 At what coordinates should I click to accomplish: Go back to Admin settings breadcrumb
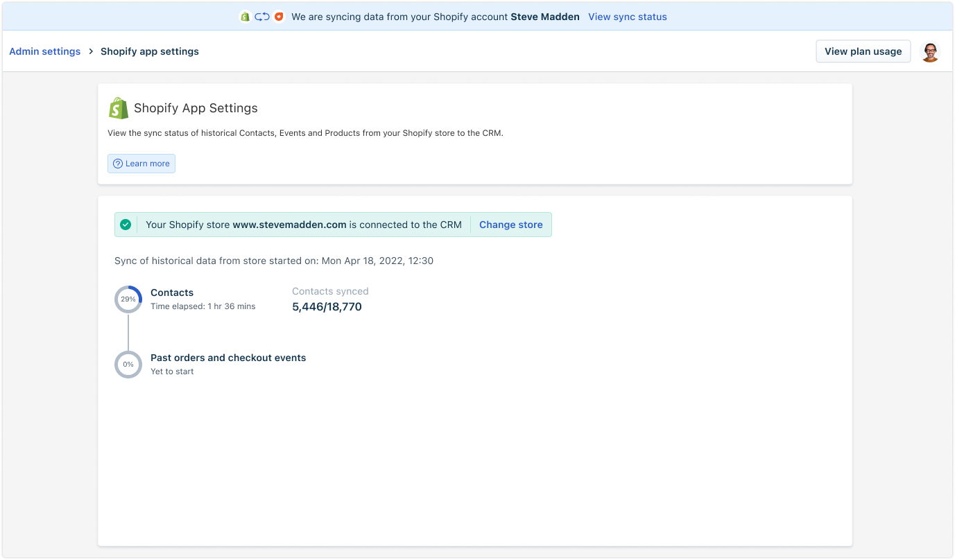tap(45, 51)
